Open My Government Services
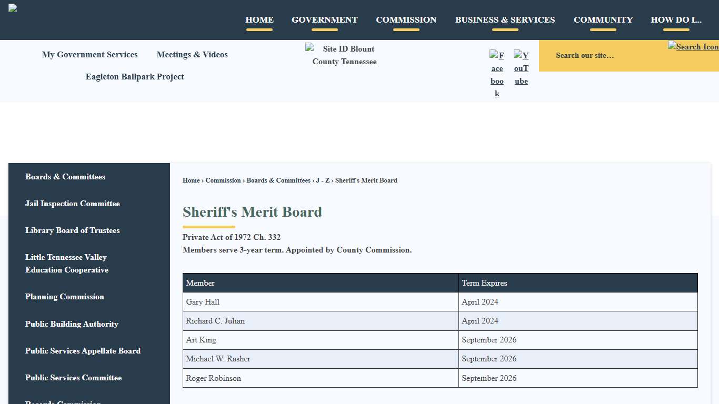 click(89, 55)
